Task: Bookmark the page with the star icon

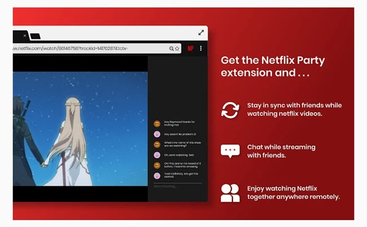Action: (x=177, y=48)
